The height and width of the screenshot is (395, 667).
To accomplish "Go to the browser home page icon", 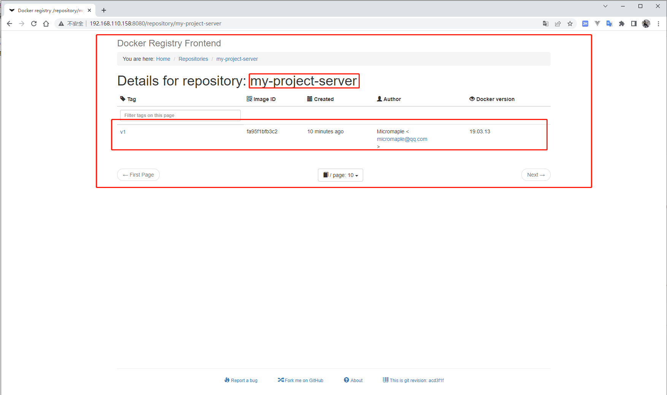I will (x=46, y=24).
